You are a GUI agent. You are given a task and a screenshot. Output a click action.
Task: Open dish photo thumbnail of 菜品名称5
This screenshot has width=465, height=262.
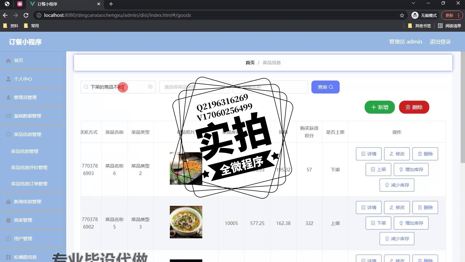(186, 222)
